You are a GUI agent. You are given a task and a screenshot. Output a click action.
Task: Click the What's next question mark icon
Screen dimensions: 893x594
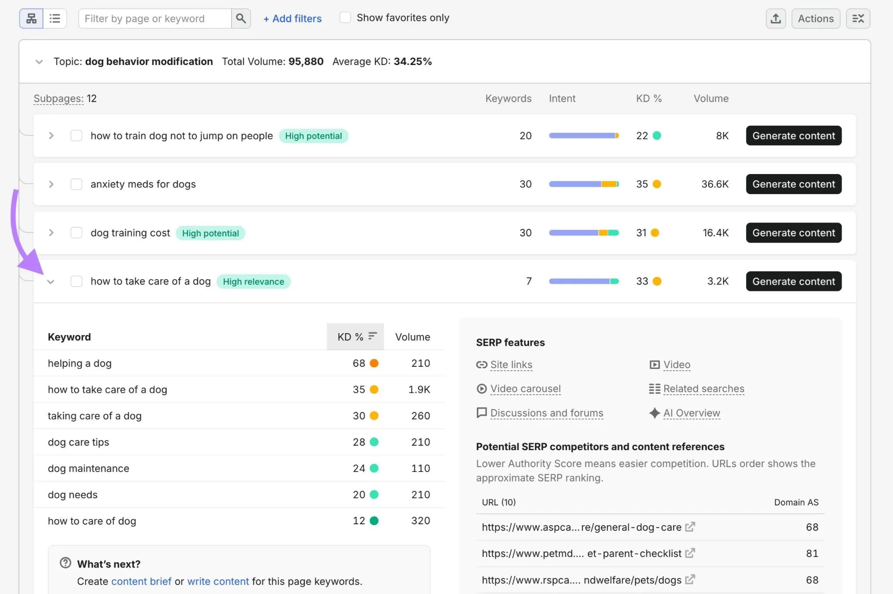pos(65,563)
